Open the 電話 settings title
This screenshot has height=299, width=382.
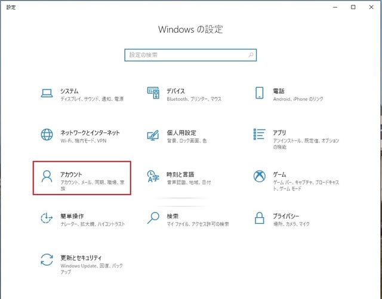[x=279, y=91]
